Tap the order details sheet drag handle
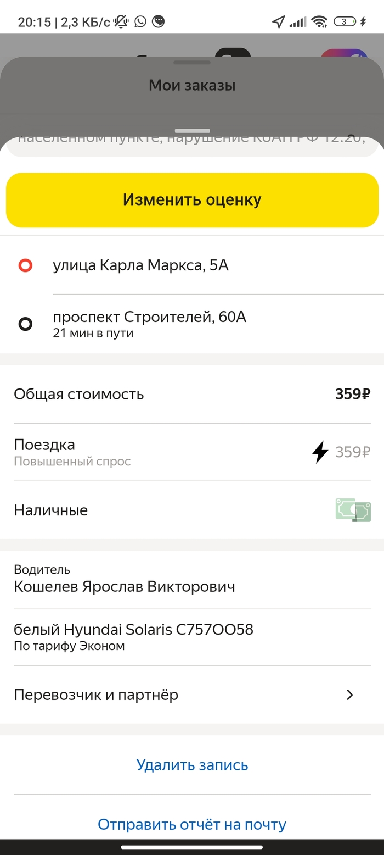Screen dimensions: 384x855 pyautogui.click(x=192, y=131)
